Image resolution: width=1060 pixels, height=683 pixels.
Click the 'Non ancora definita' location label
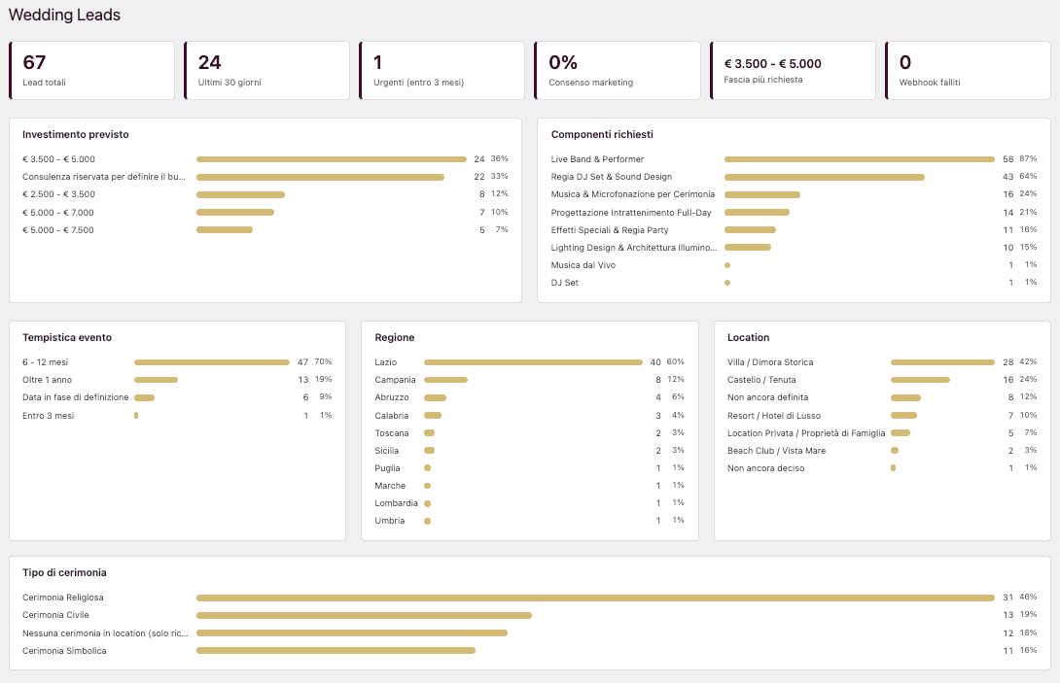point(768,398)
